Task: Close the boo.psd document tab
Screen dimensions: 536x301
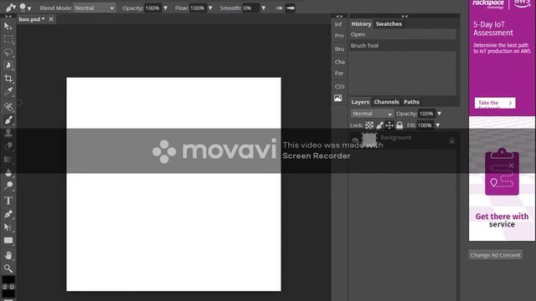Action: point(51,19)
